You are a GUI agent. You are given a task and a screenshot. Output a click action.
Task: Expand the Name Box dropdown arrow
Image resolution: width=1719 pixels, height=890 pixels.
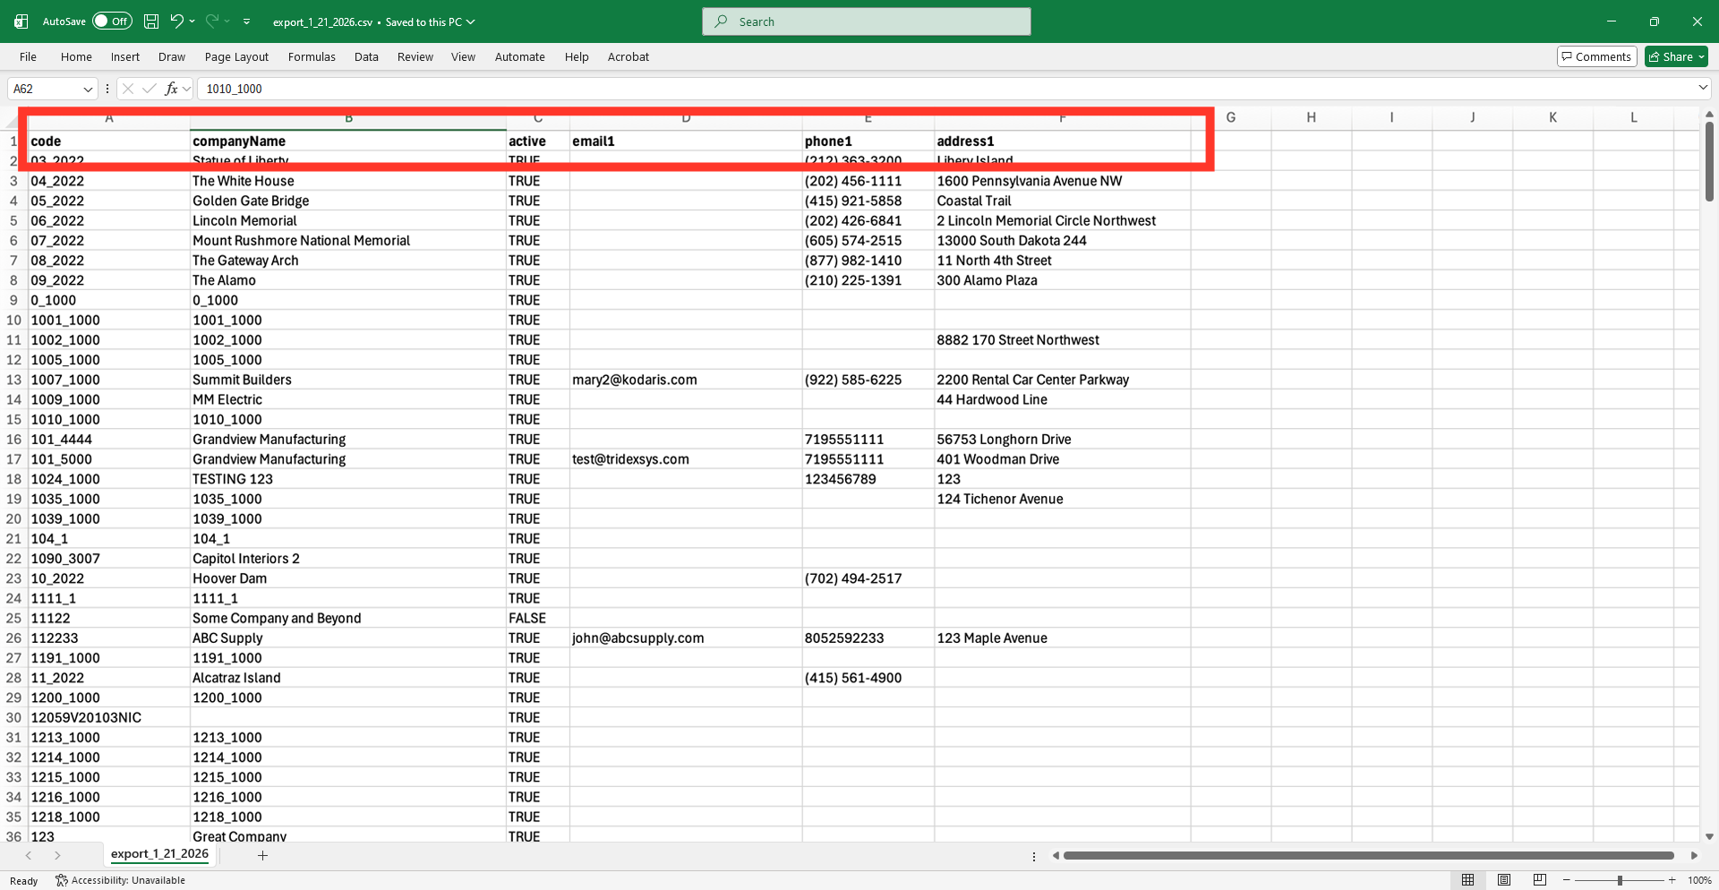[88, 89]
